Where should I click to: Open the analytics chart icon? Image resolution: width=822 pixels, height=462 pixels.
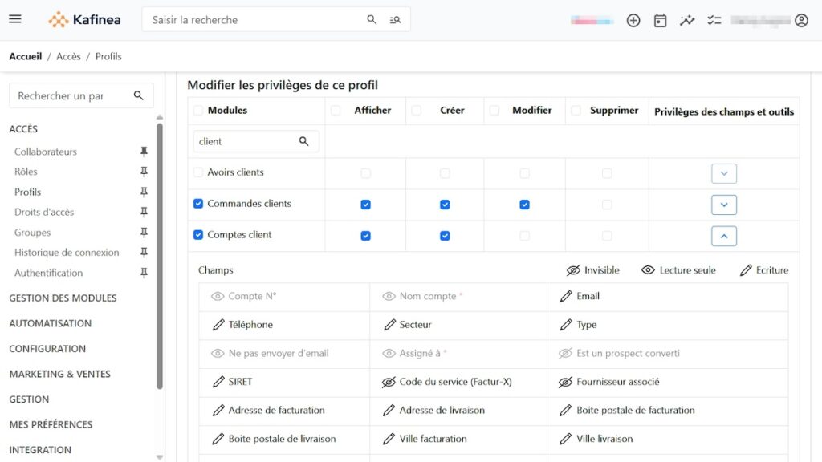click(x=687, y=21)
